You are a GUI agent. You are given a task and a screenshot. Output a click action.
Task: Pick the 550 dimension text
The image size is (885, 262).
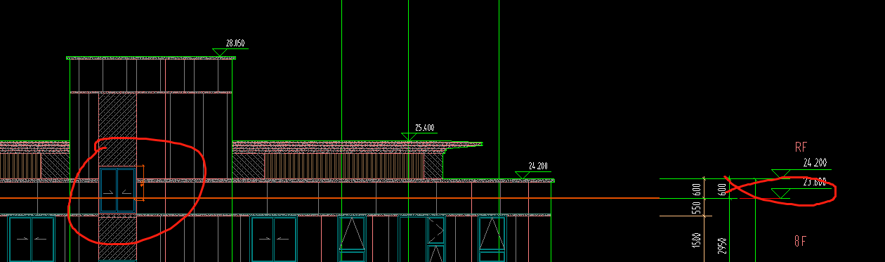coord(697,208)
